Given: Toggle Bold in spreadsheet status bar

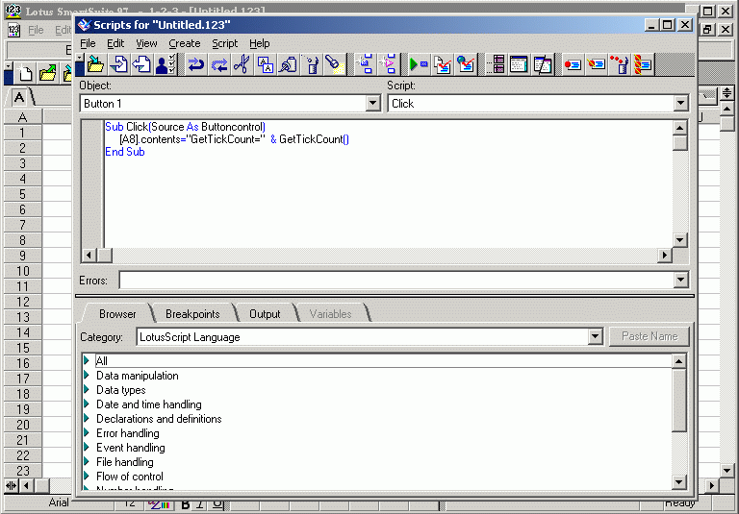Looking at the screenshot, I should [x=186, y=505].
